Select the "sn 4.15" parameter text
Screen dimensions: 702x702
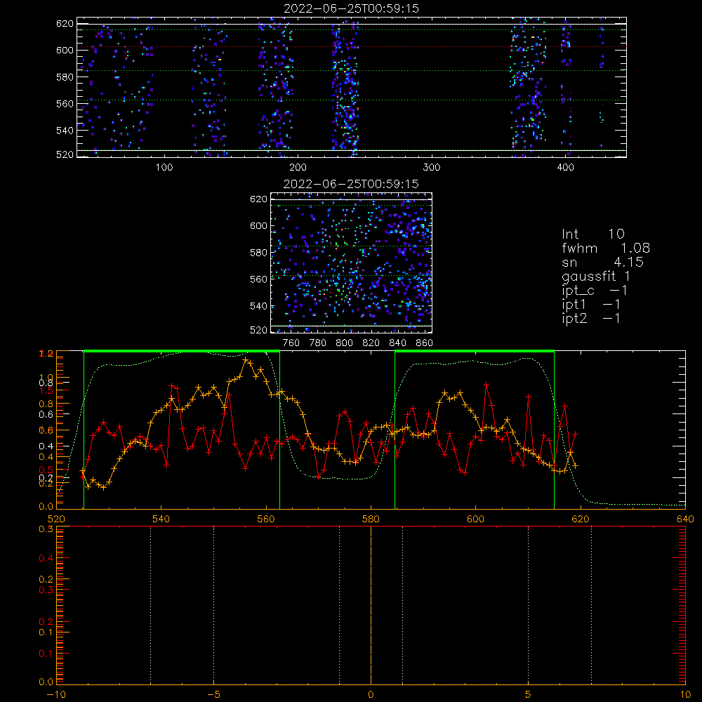pos(602,262)
